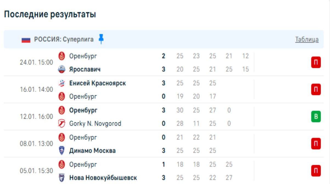
Task: Select the Ярославич team name
Action: pos(85,69)
